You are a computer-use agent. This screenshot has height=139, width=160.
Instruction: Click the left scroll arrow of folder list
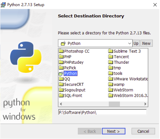click(x=61, y=104)
